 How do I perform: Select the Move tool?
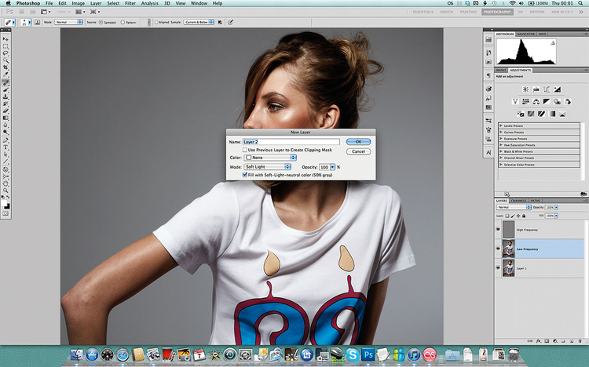pos(5,39)
